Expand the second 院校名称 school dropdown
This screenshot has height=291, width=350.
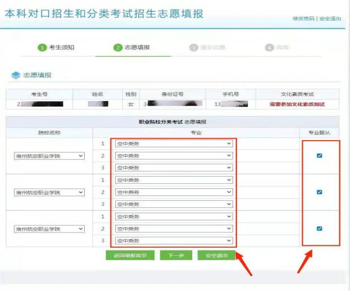[x=49, y=192]
